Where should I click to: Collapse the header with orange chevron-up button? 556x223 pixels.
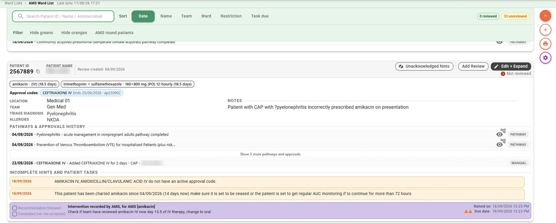pos(545,16)
